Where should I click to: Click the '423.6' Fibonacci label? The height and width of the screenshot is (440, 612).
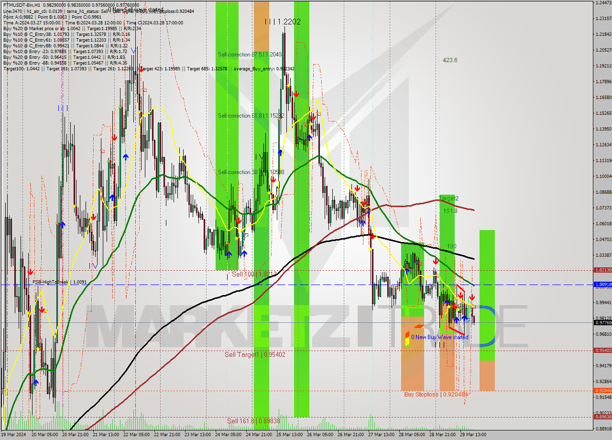click(450, 60)
